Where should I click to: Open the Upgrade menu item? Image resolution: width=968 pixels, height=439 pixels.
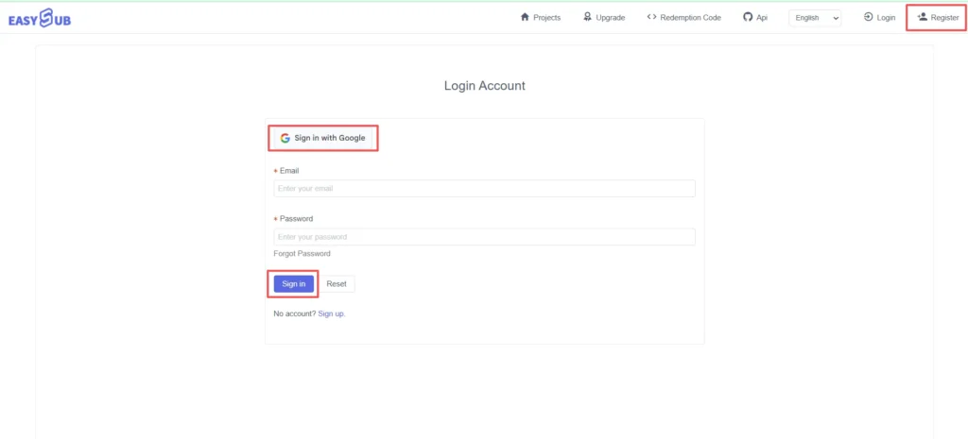tap(604, 17)
